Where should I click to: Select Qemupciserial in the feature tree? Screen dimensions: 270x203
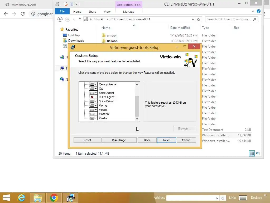(x=108, y=84)
